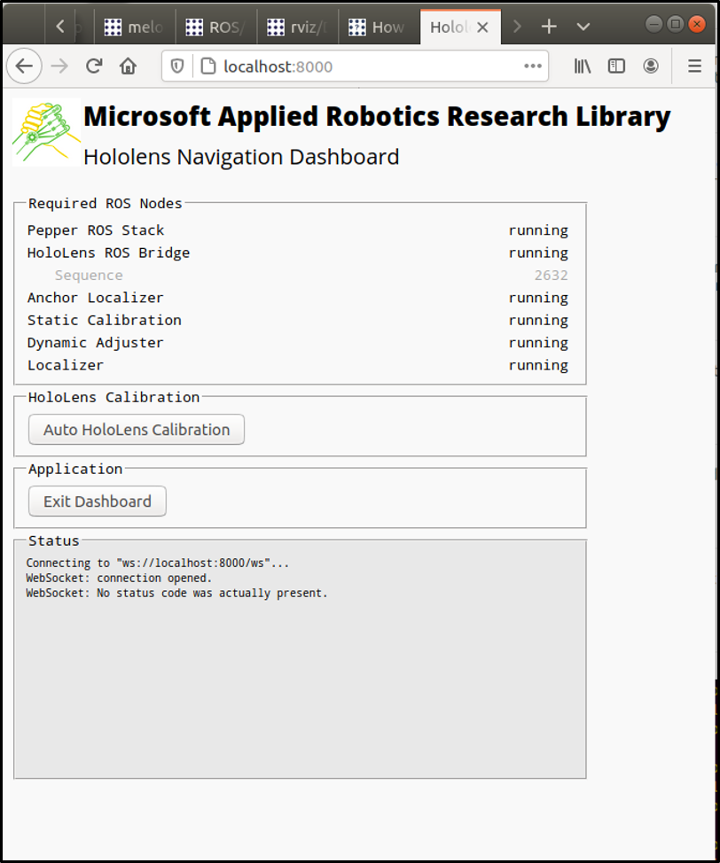Maximize the browser window
The height and width of the screenshot is (863, 720).
pyautogui.click(x=676, y=24)
